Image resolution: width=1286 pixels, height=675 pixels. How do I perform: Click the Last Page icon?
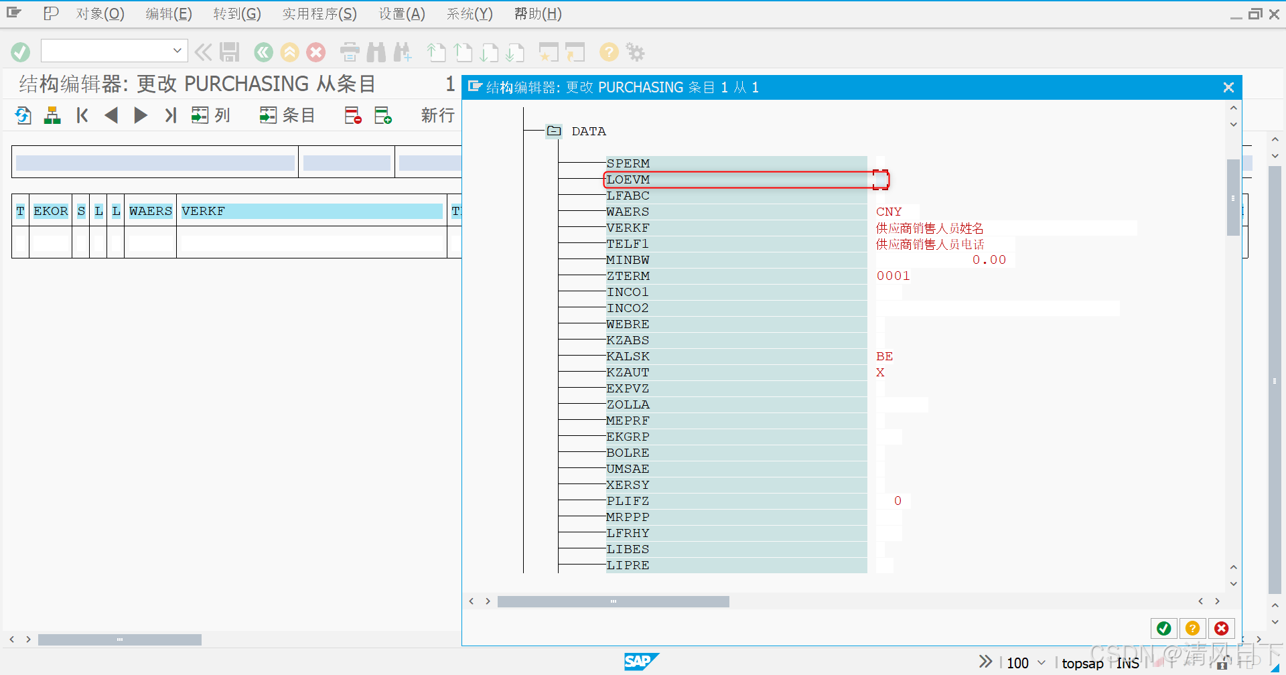[515, 52]
